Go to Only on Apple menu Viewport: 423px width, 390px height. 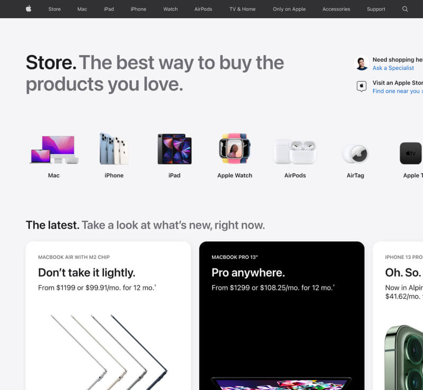(289, 9)
